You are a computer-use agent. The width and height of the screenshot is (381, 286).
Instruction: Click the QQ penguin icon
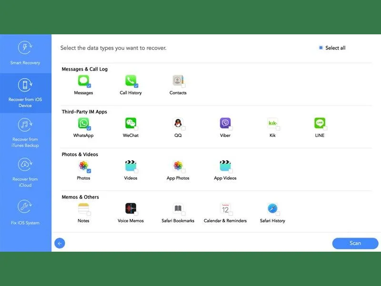tap(178, 123)
